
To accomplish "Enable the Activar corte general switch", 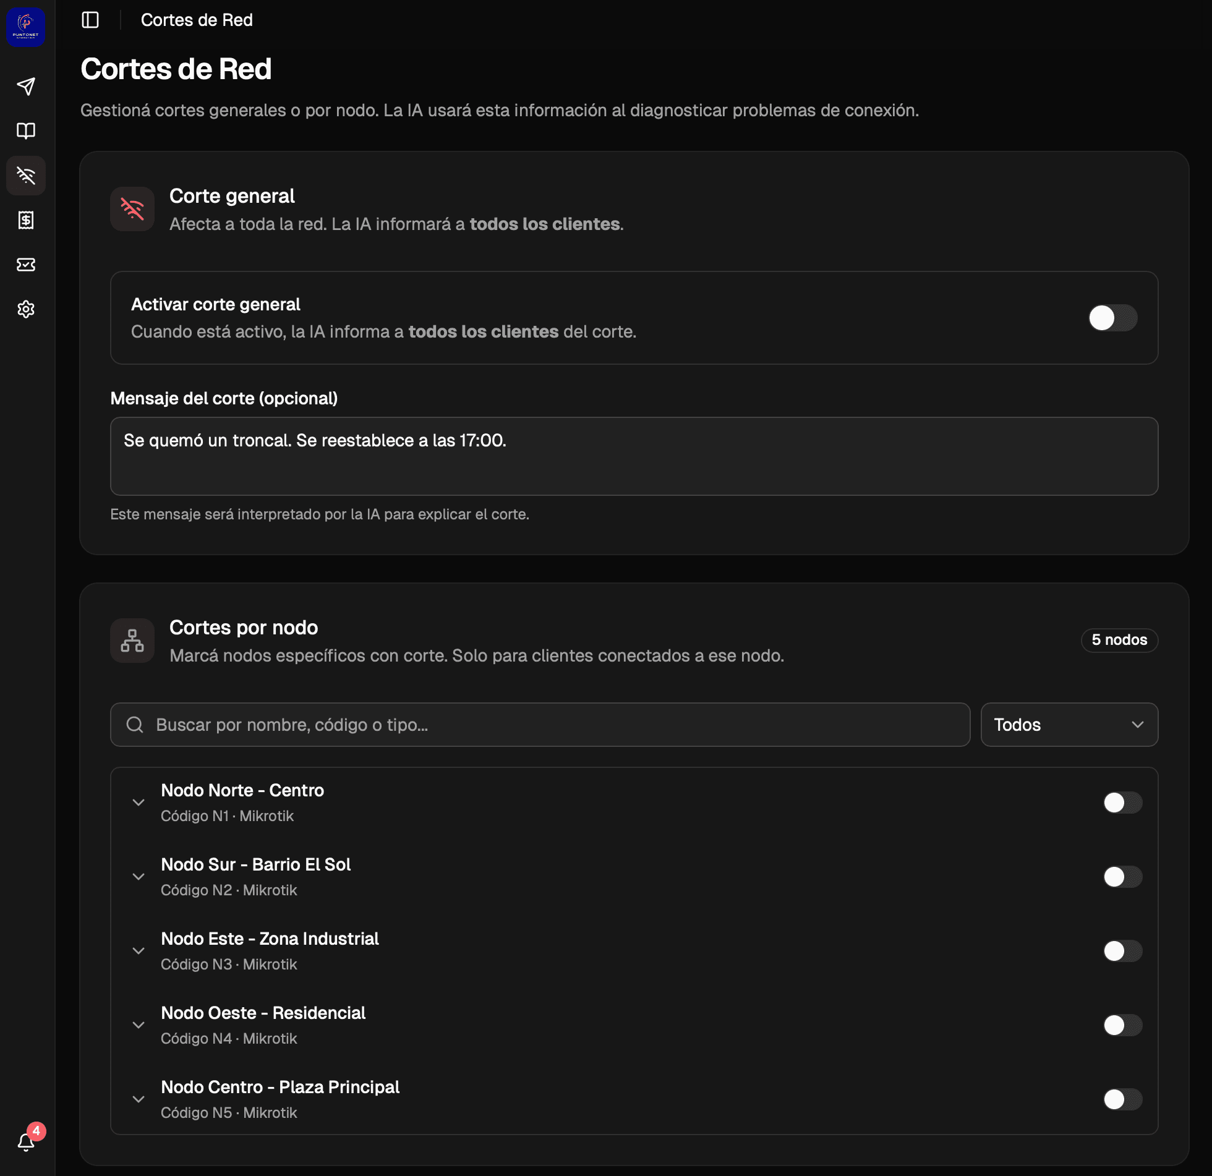I will click(x=1112, y=318).
